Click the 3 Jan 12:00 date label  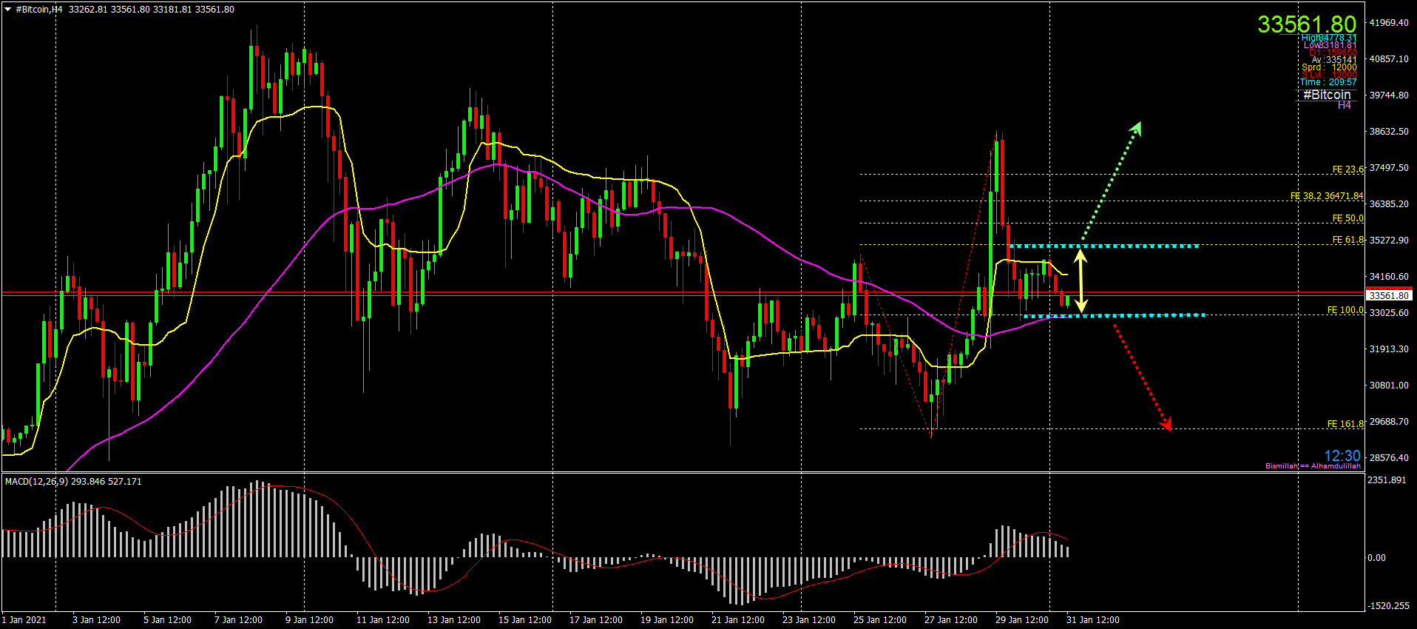pyautogui.click(x=96, y=620)
